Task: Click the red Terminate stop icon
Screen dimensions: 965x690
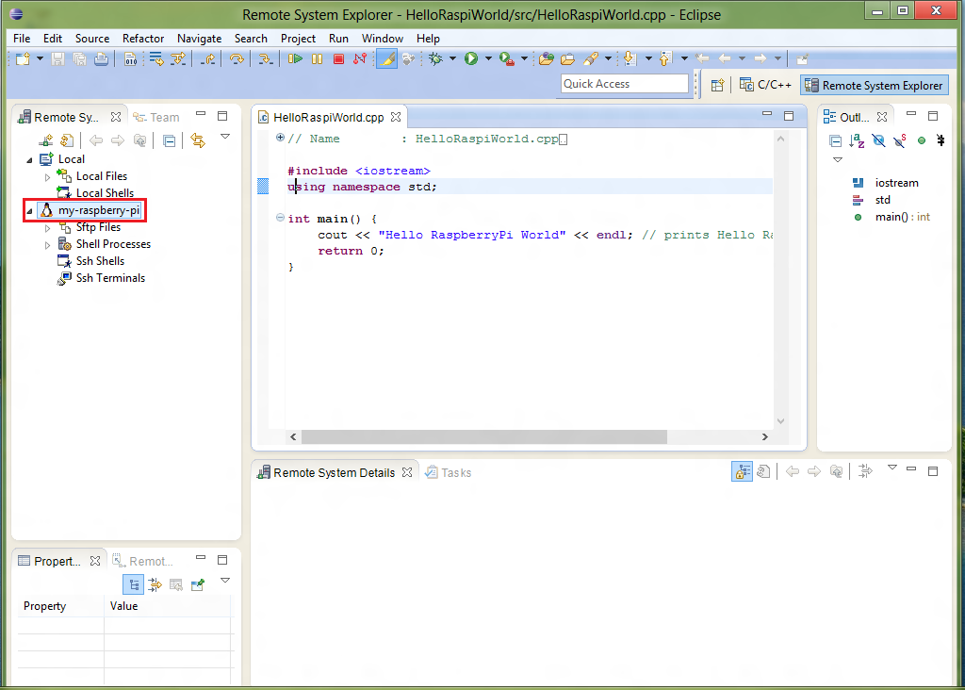Action: click(338, 59)
